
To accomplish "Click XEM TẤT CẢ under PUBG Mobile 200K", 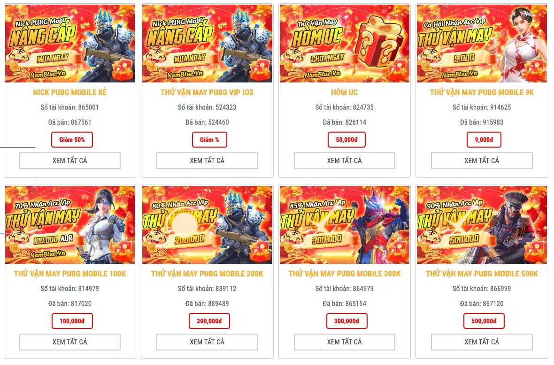I will (207, 342).
